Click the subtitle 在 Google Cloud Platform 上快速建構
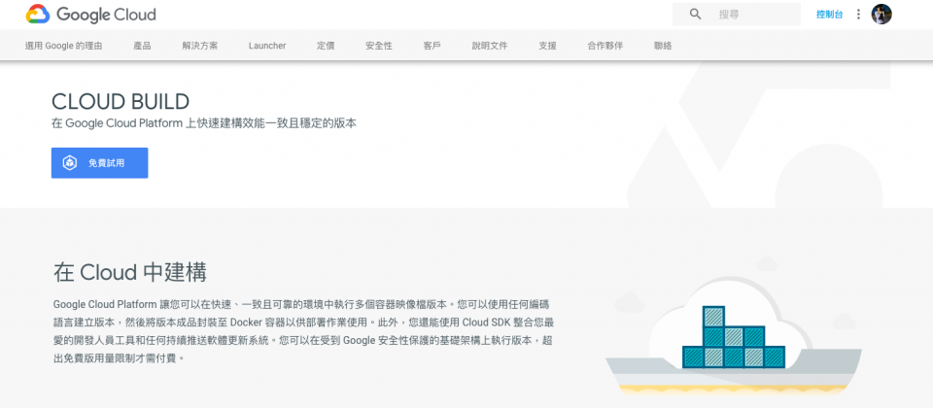933x408 pixels. pyautogui.click(x=204, y=123)
